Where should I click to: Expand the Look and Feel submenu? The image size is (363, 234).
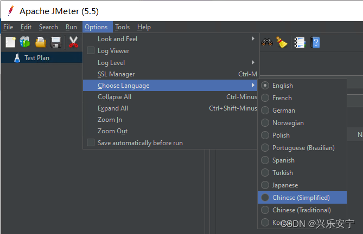click(x=170, y=39)
